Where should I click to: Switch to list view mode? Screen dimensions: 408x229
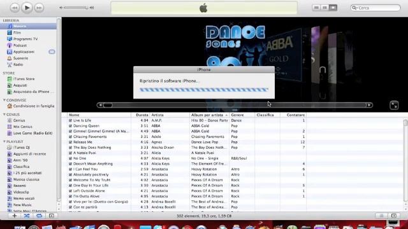point(316,8)
